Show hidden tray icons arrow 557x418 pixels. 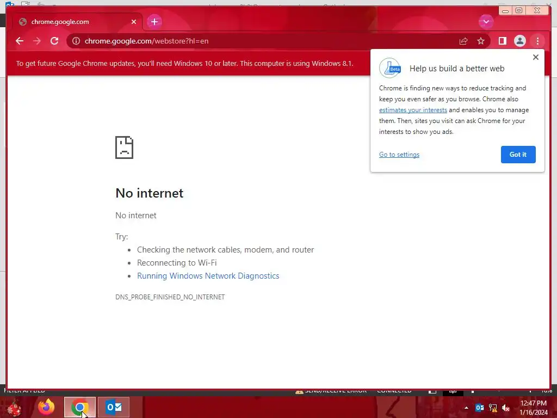click(x=466, y=408)
